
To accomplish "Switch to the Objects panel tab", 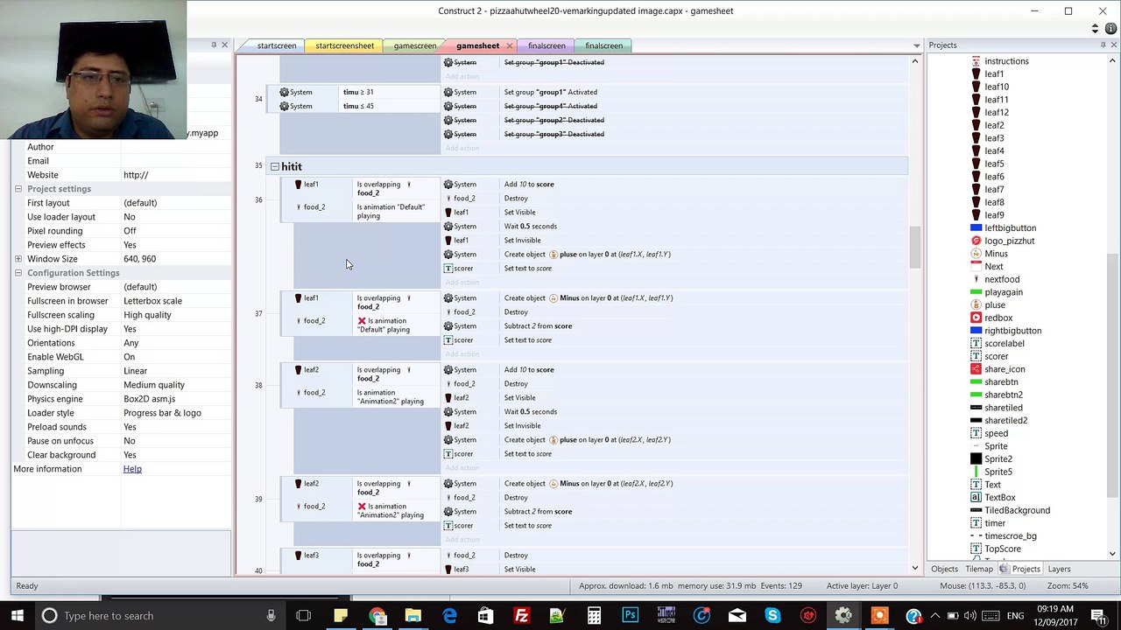I will click(x=946, y=569).
